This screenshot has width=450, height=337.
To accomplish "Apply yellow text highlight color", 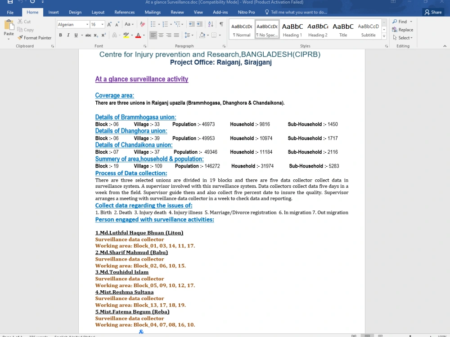I will (126, 35).
